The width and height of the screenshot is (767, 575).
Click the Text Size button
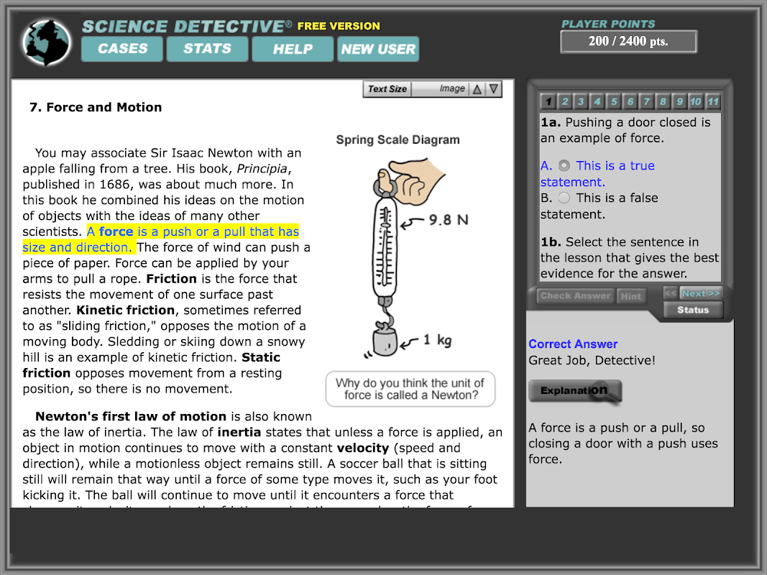(387, 89)
